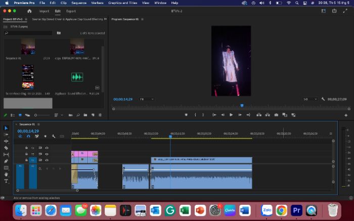Toggle insert sequences as nests icon
The width and height of the screenshot is (354, 221).
coord(20,137)
